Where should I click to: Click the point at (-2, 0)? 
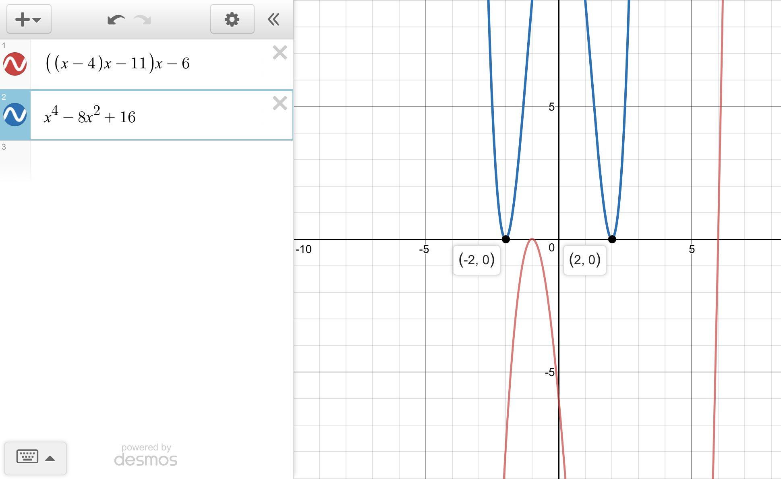(506, 239)
